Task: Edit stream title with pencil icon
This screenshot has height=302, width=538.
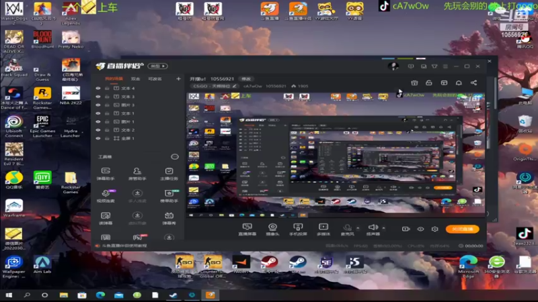Action: [x=234, y=86]
